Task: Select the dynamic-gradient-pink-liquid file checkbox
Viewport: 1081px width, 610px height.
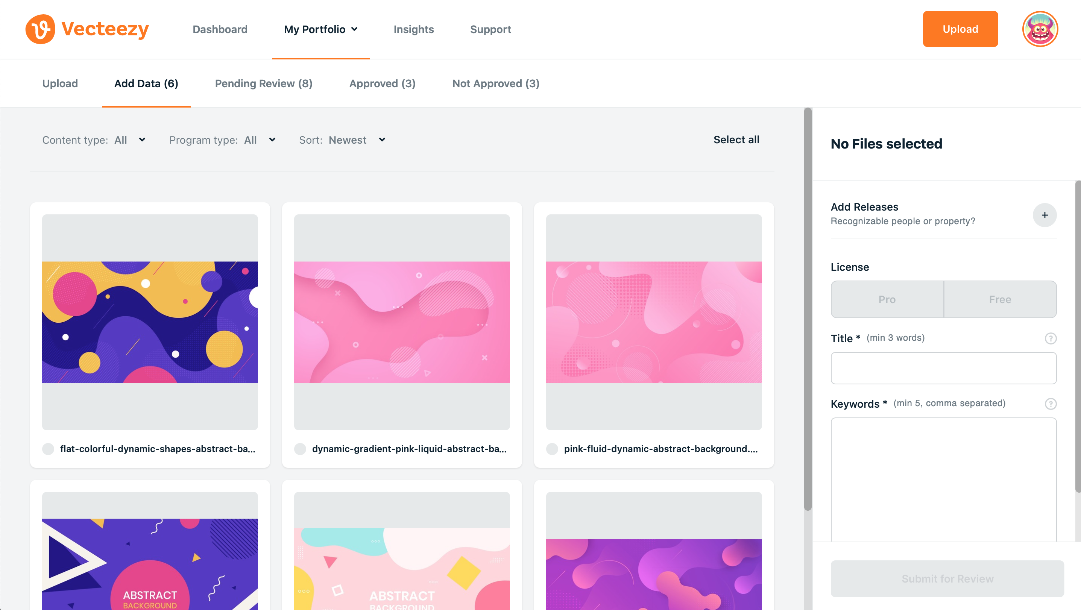Action: [x=300, y=449]
